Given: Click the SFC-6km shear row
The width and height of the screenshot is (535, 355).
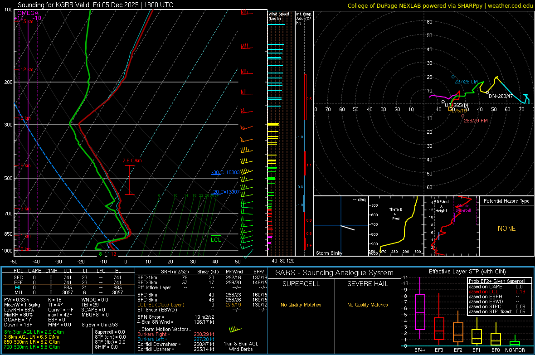Looking at the screenshot, I should [x=202, y=295].
